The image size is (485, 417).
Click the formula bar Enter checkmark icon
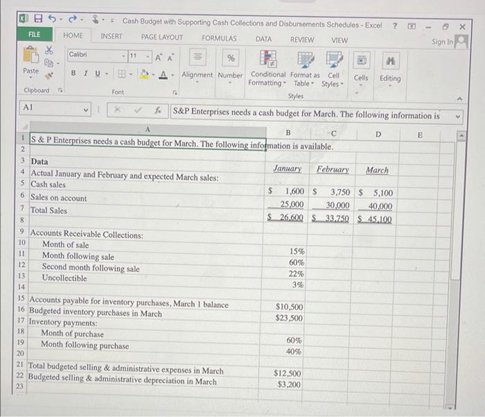pos(138,110)
